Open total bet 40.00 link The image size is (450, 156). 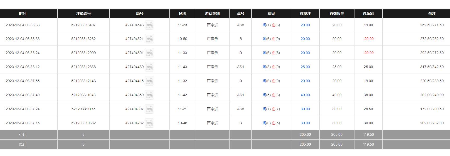(305, 95)
